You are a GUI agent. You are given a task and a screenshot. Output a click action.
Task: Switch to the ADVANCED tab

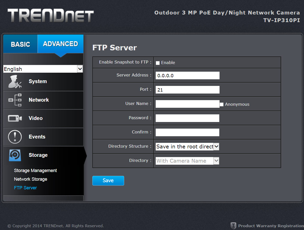click(x=61, y=44)
